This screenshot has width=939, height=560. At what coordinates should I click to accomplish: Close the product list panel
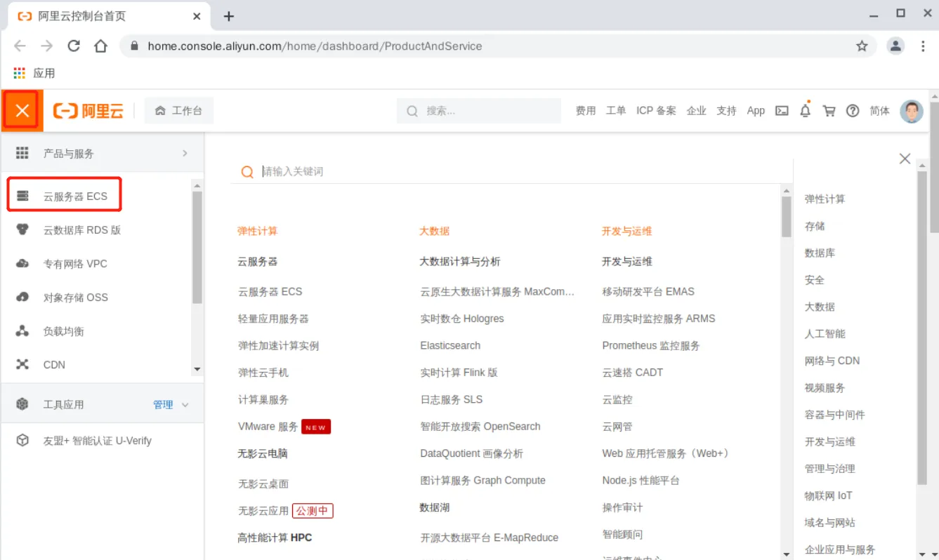tap(905, 159)
